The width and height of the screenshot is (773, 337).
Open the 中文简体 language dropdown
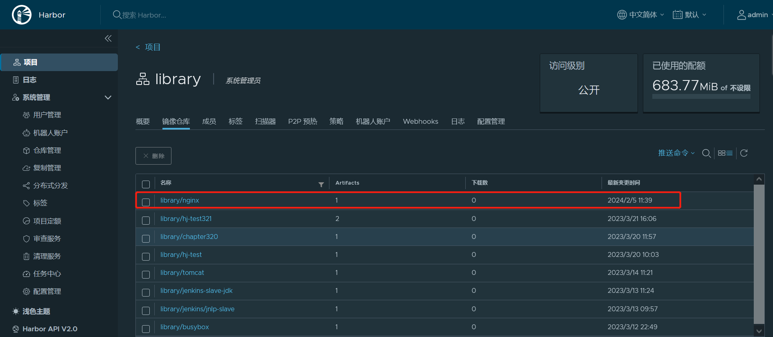click(640, 15)
